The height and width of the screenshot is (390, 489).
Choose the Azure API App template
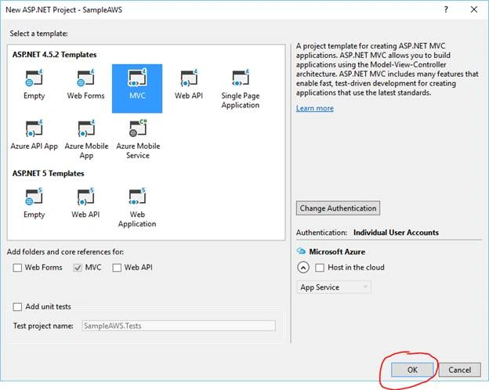coord(34,136)
